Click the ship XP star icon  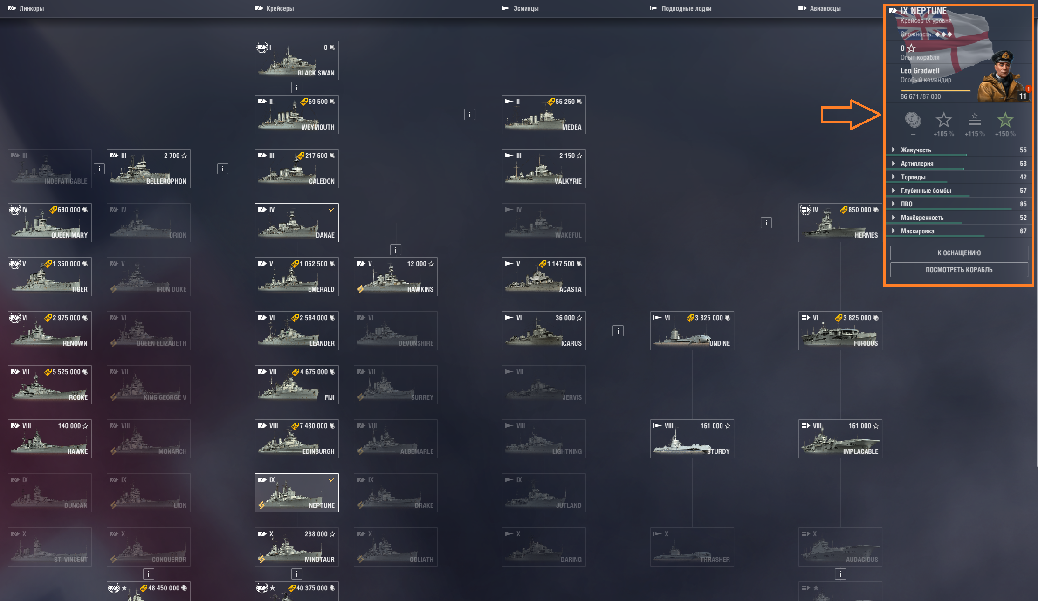911,48
